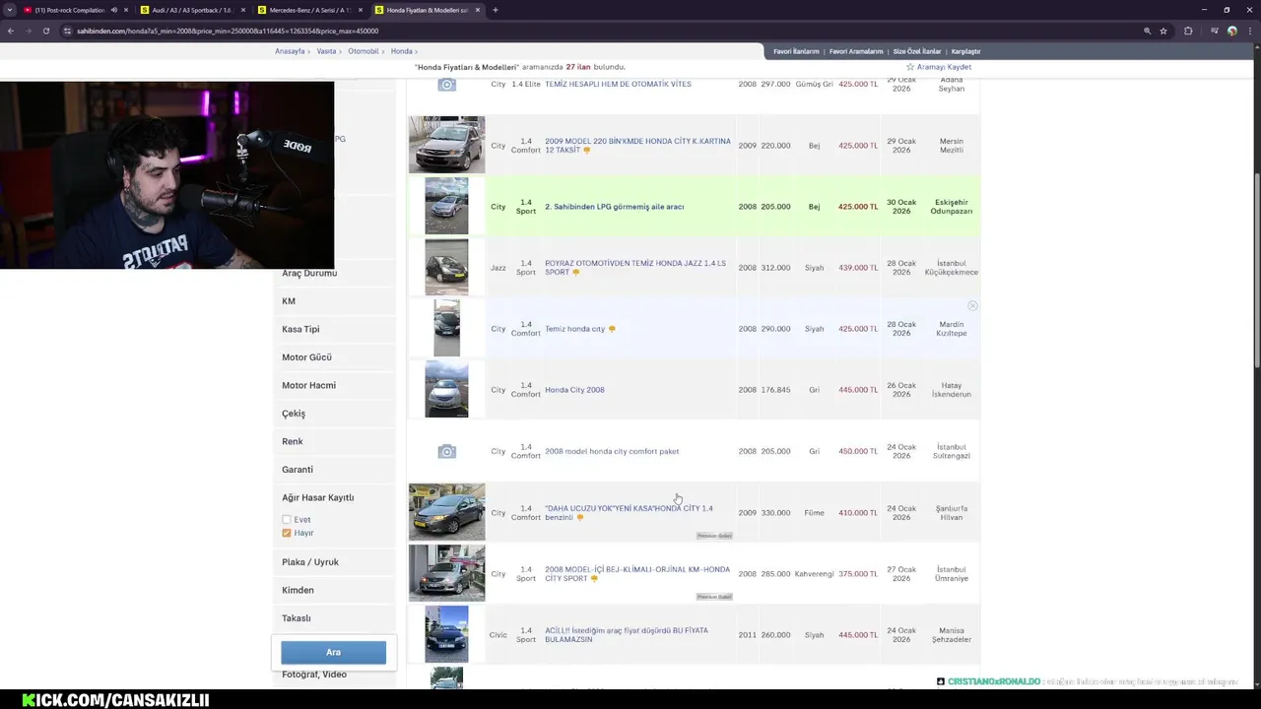The image size is (1261, 709).
Task: Click the blue Civic listing thumbnail
Action: tap(446, 634)
